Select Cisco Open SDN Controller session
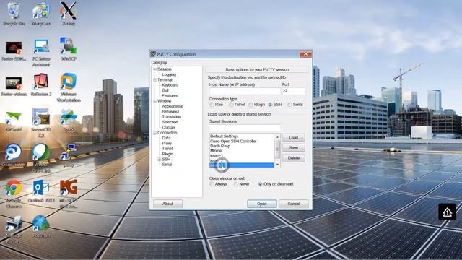 tap(242, 142)
